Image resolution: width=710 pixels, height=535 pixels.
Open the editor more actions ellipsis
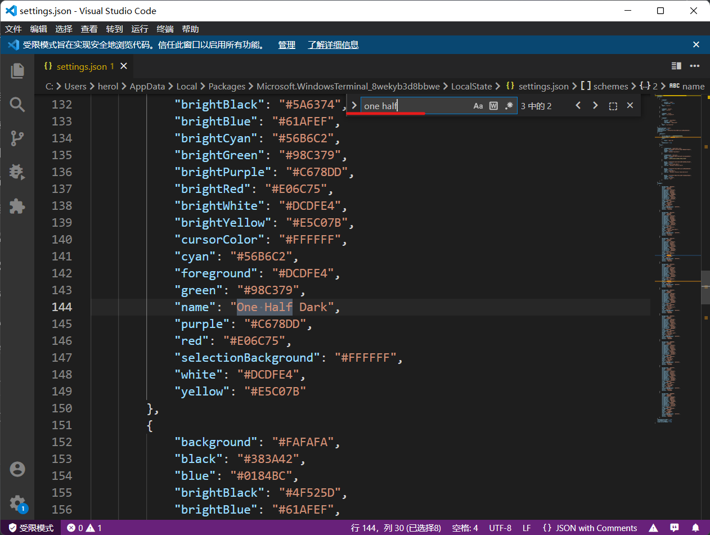(x=694, y=66)
